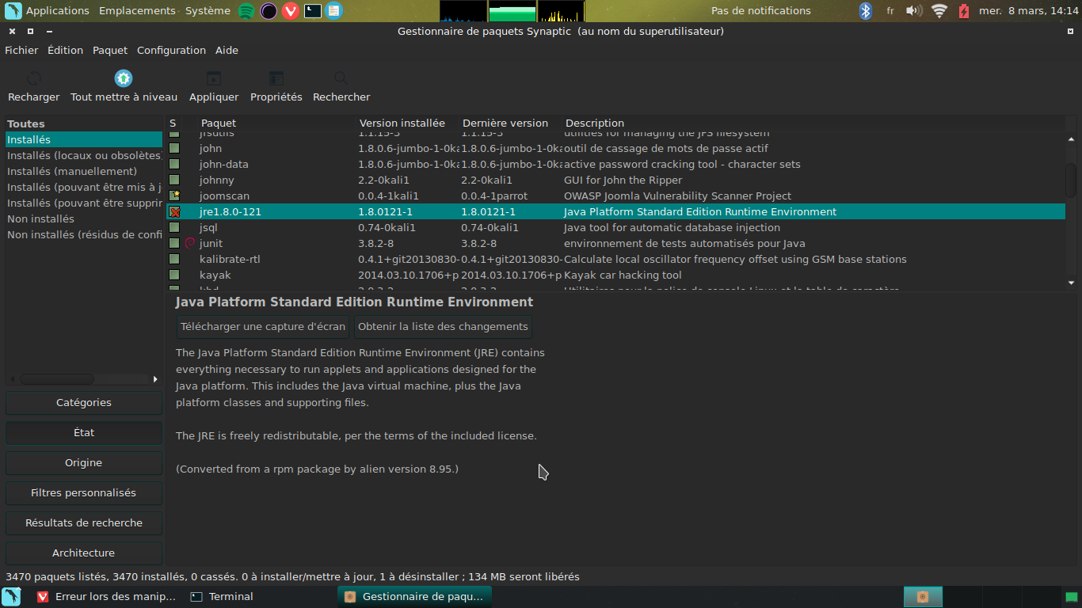This screenshot has height=608, width=1082.
Task: Sort by Description column header
Action: point(813,123)
